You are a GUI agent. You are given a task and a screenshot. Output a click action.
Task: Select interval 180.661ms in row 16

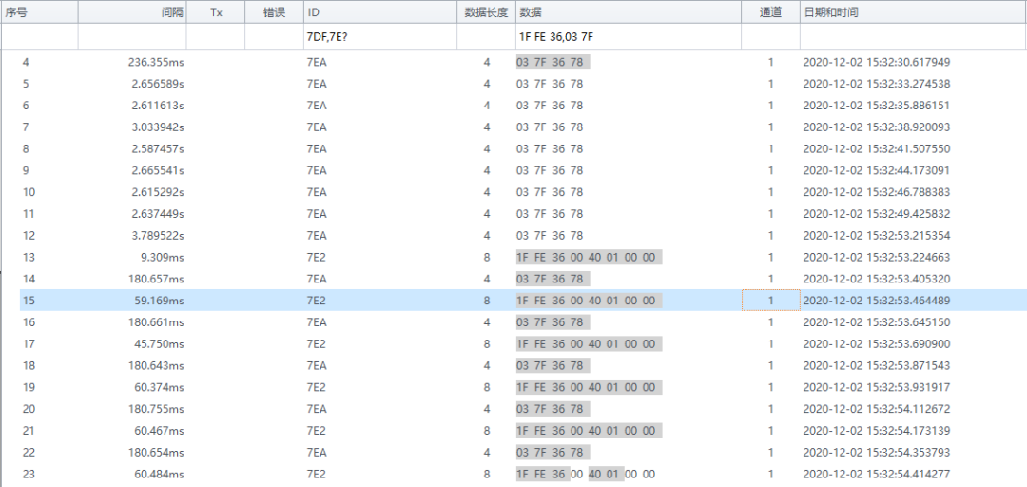157,321
